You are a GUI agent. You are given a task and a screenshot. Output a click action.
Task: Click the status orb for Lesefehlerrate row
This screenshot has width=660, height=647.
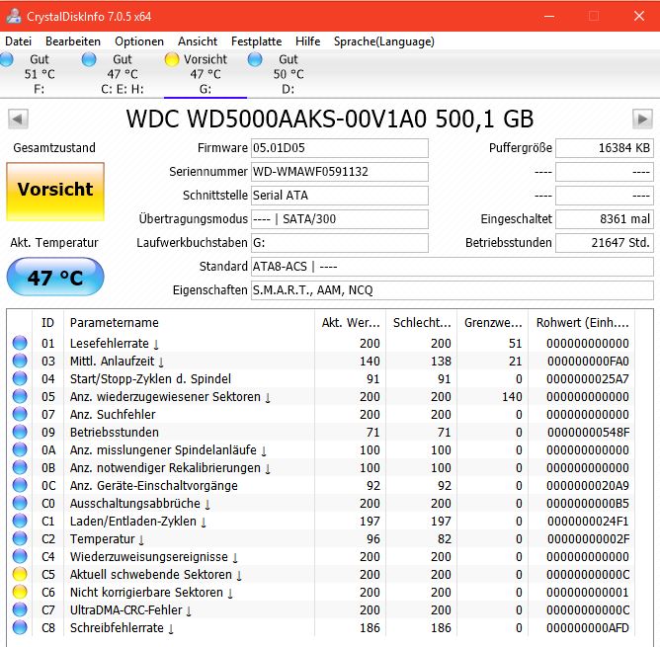(20, 343)
